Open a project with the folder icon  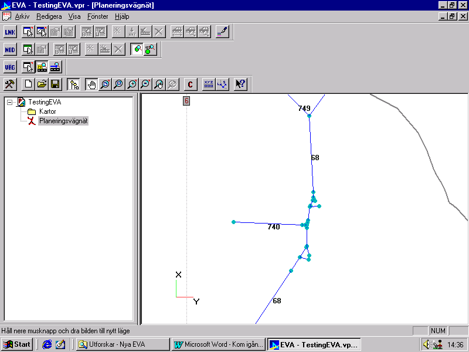point(42,84)
